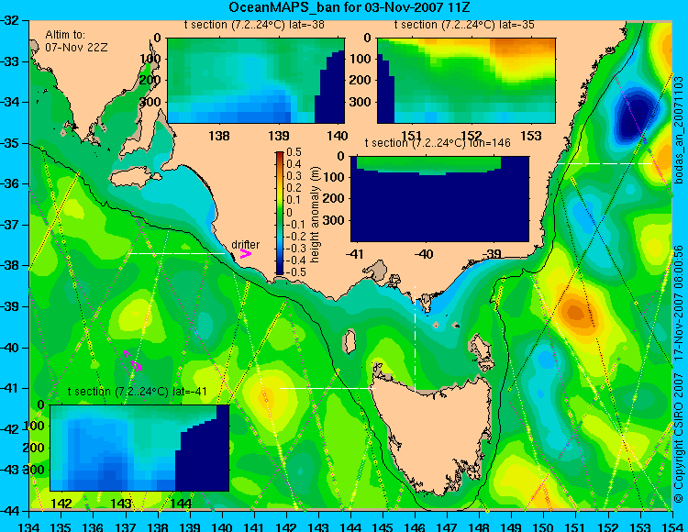Click the magenta drifter arrows near 137E, 40S
688x532 pixels.
click(133, 361)
